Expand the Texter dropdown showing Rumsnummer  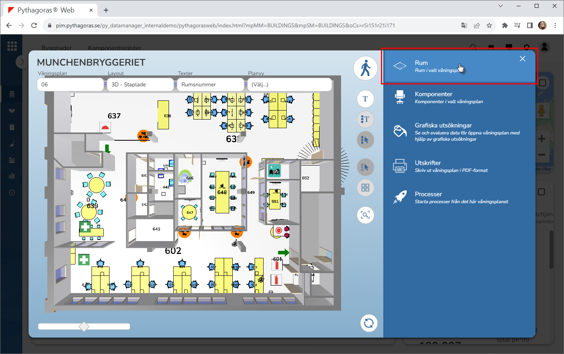click(210, 84)
